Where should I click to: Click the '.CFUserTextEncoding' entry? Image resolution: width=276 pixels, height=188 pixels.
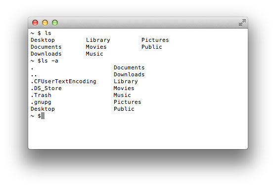pyautogui.click(x=63, y=82)
